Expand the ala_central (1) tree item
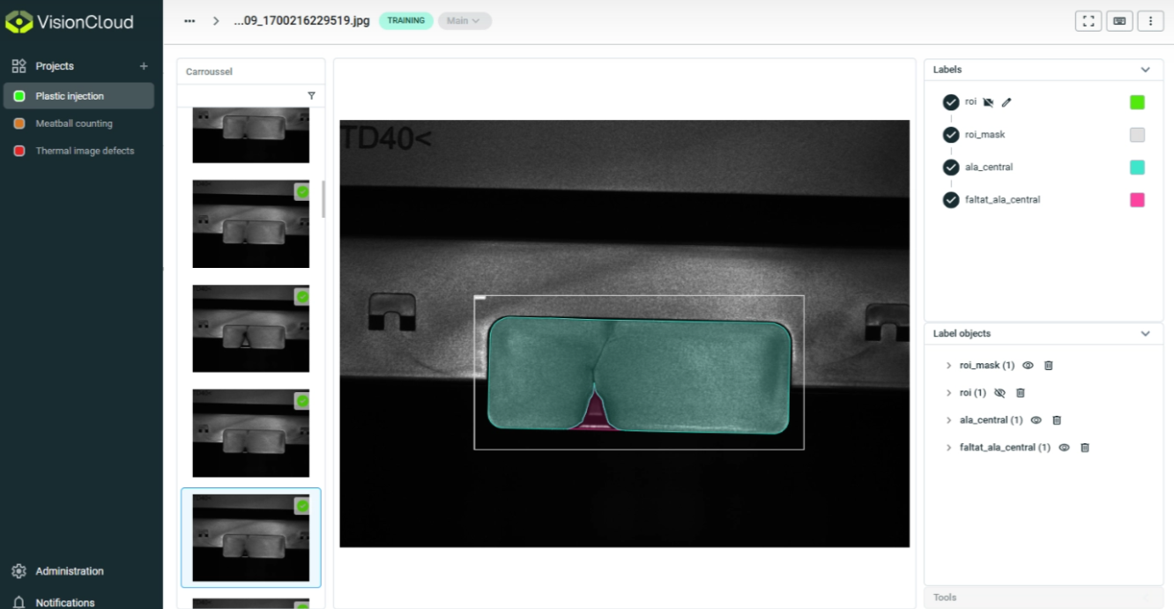Viewport: 1174px width, 609px height. [948, 420]
